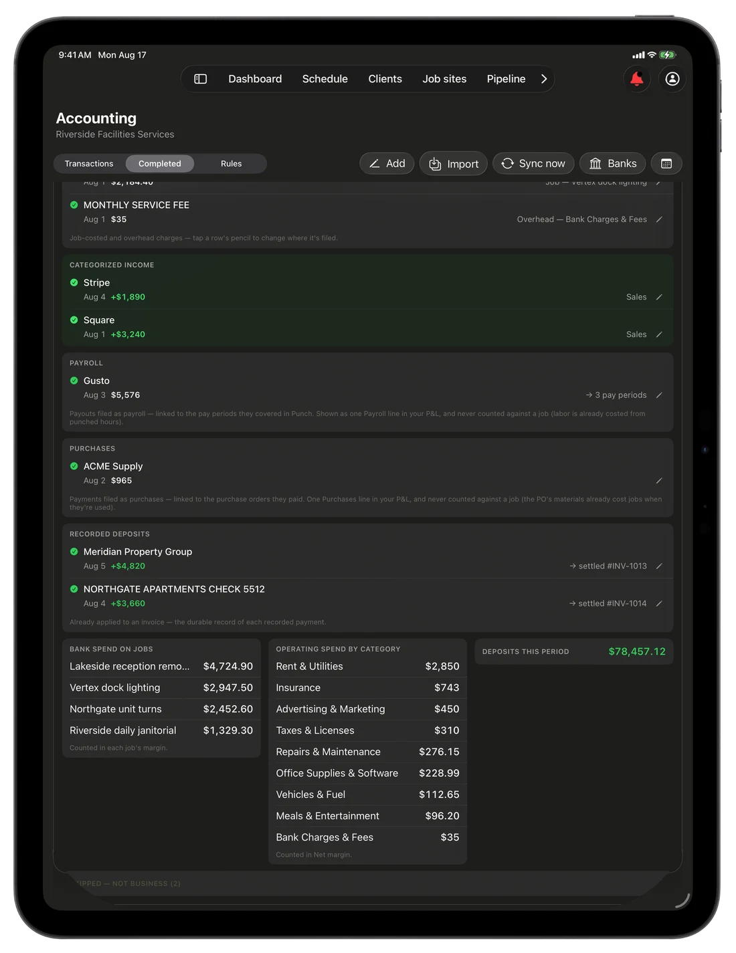Click green check next to ACME Supply
This screenshot has height=953, width=736.
(x=74, y=466)
